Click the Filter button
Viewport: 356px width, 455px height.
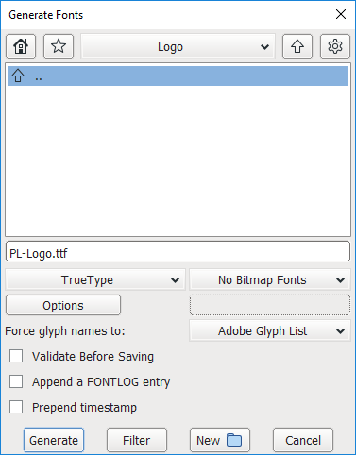137,440
